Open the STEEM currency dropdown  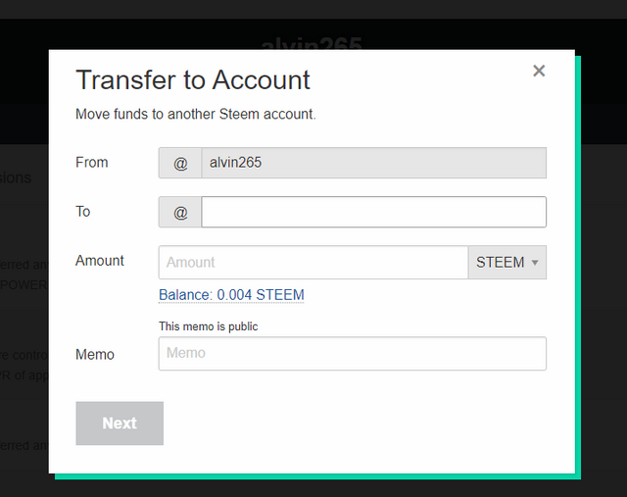pyautogui.click(x=507, y=262)
